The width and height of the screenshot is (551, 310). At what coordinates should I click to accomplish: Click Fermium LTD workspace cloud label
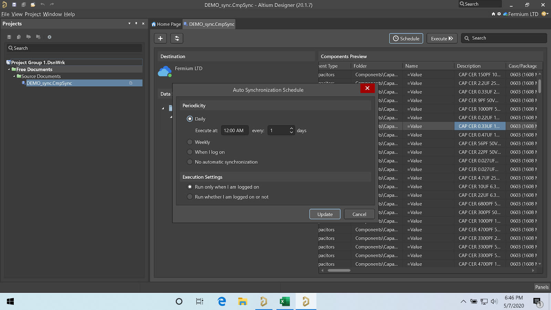(x=521, y=14)
